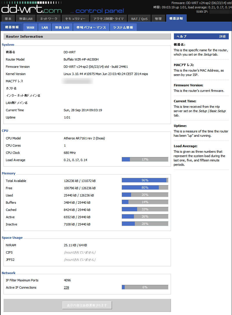Click the Space Usage section heading
The height and width of the screenshot is (315, 232).
[12, 237]
